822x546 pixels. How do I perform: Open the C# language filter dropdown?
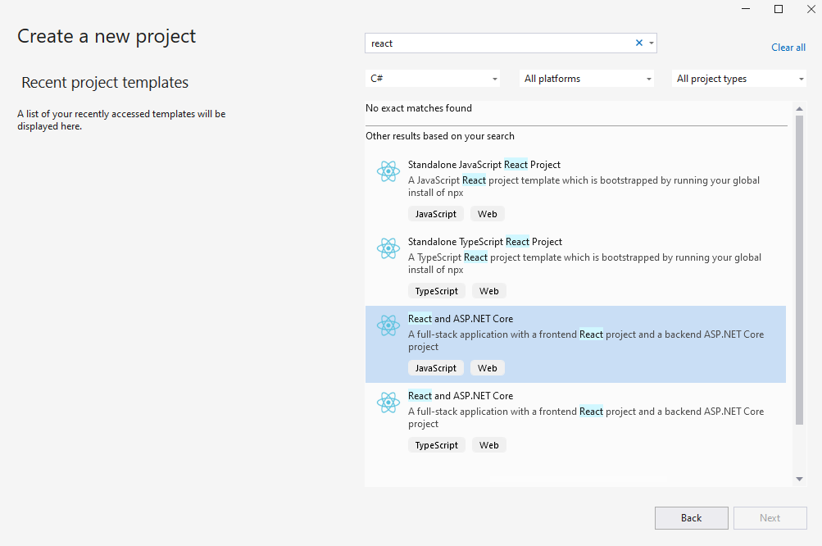433,79
